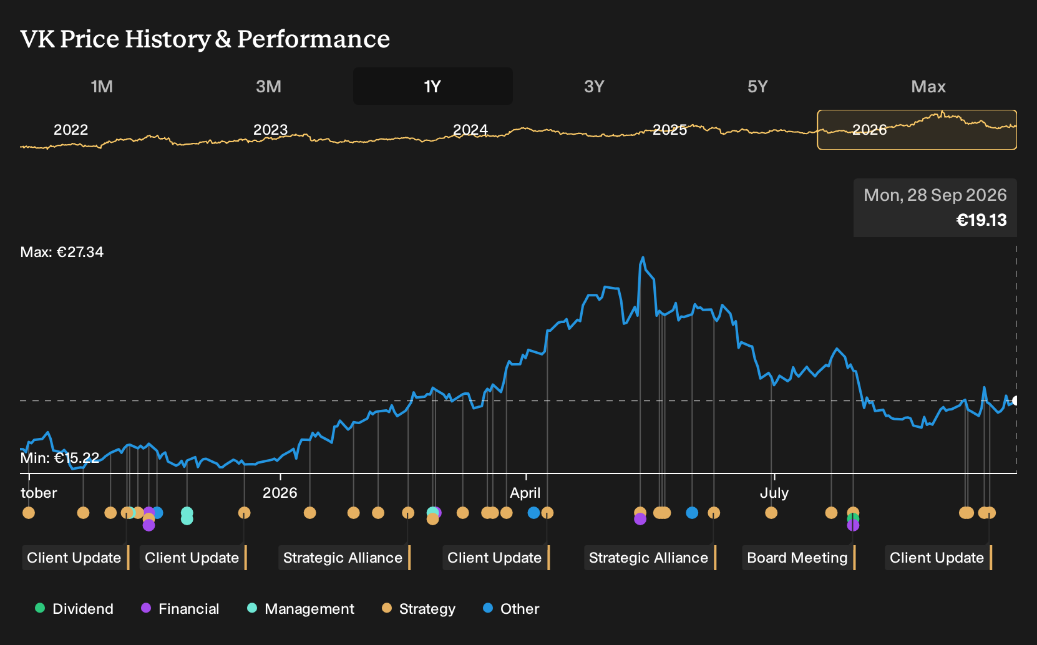Select the last Strategy marker at the chart's end
Viewport: 1037px width, 645px height.
click(990, 513)
